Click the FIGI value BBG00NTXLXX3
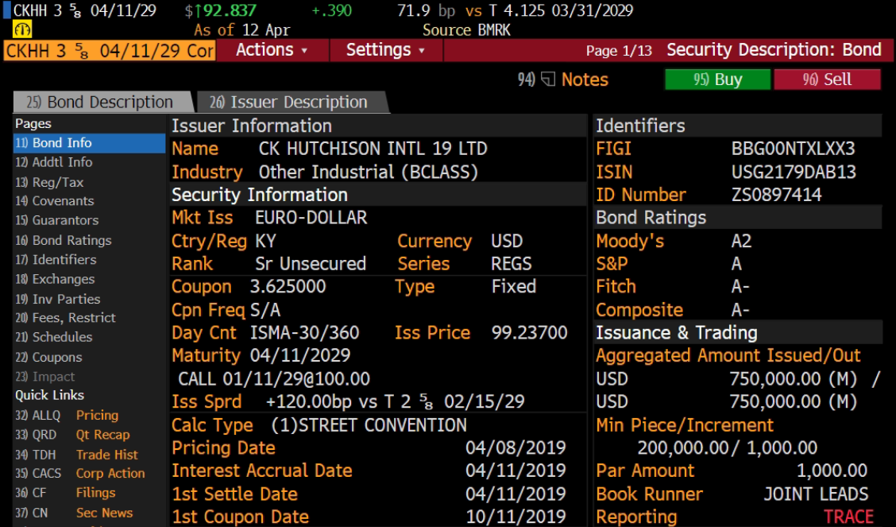The width and height of the screenshot is (896, 527). (793, 149)
